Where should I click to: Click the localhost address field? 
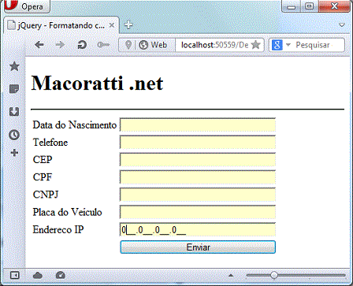coord(214,45)
